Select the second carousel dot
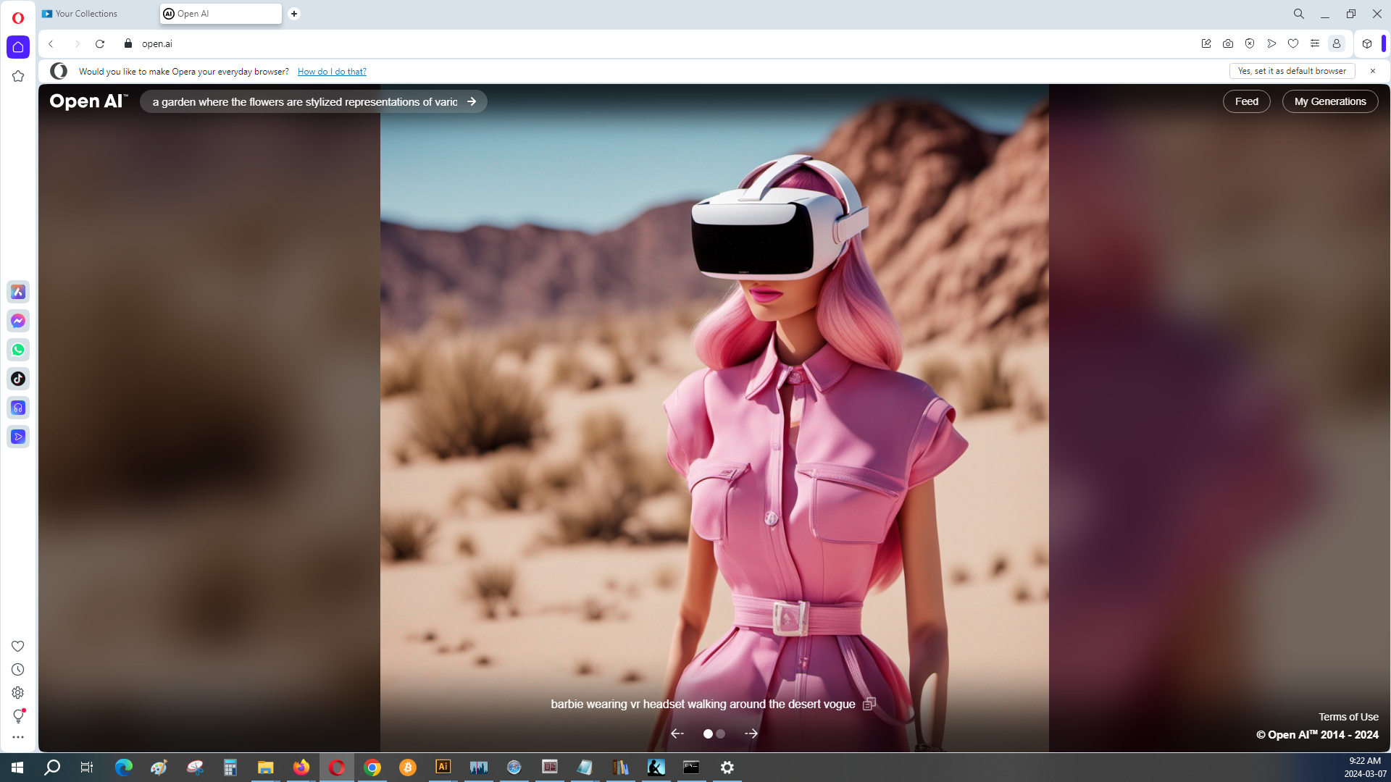This screenshot has width=1391, height=782. [720, 733]
